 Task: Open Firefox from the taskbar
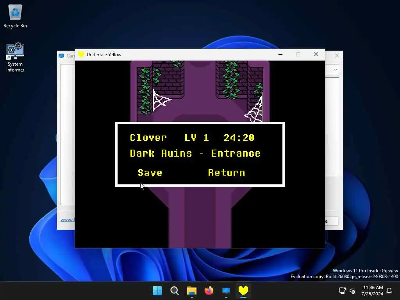[x=209, y=291]
